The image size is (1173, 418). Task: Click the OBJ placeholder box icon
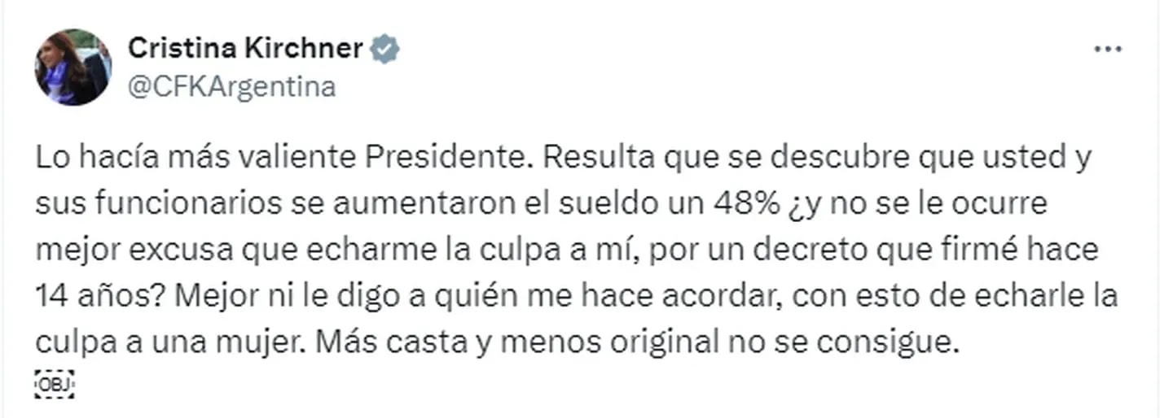(x=55, y=382)
